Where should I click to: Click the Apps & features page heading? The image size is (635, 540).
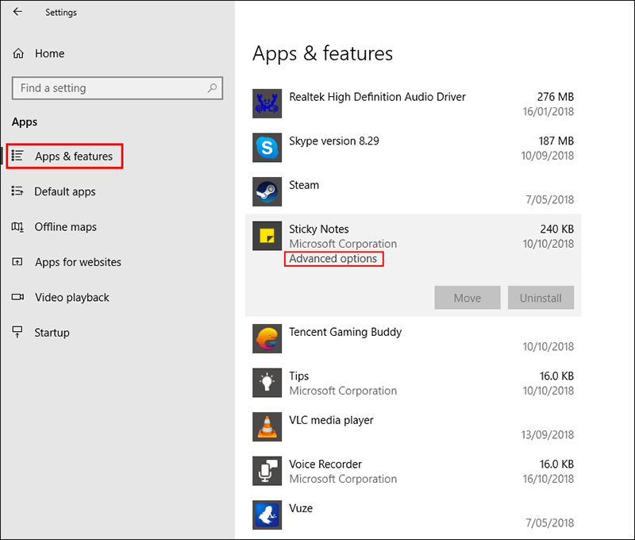[322, 54]
